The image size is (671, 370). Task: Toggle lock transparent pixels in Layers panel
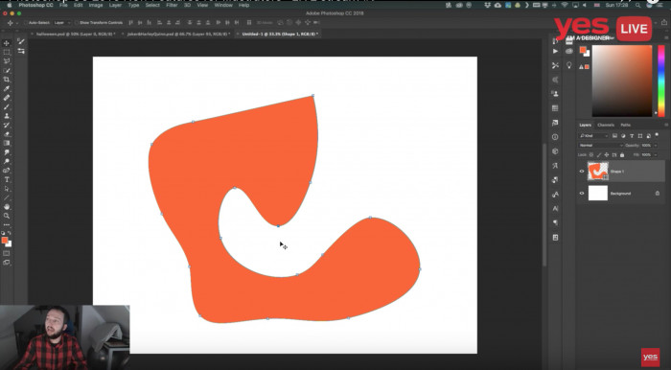591,155
